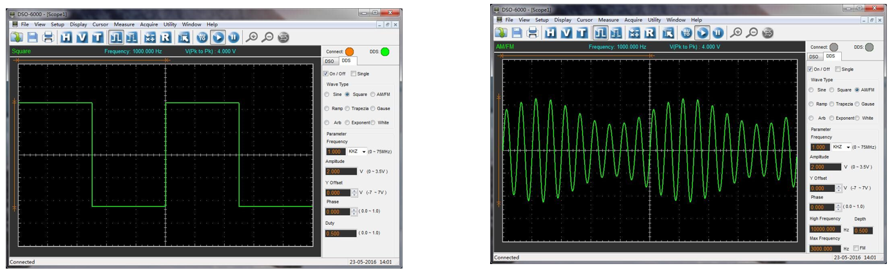The image size is (894, 275).
Task: Click the cursor arrow icon in the Square window
Action: (184, 37)
